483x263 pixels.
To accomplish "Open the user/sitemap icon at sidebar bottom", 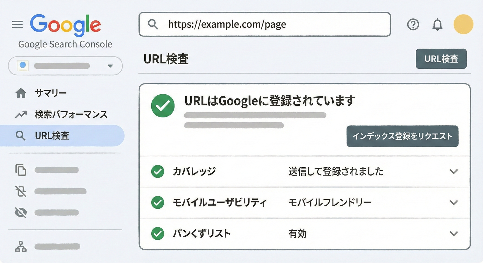I will tap(21, 247).
